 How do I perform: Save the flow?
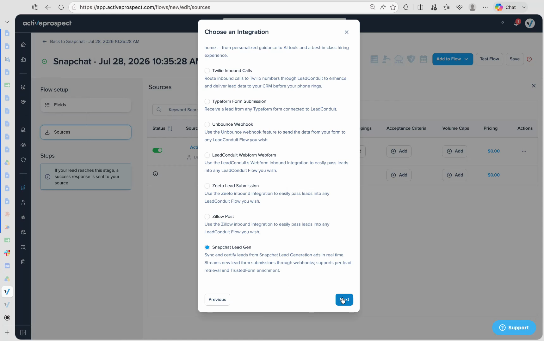(515, 59)
